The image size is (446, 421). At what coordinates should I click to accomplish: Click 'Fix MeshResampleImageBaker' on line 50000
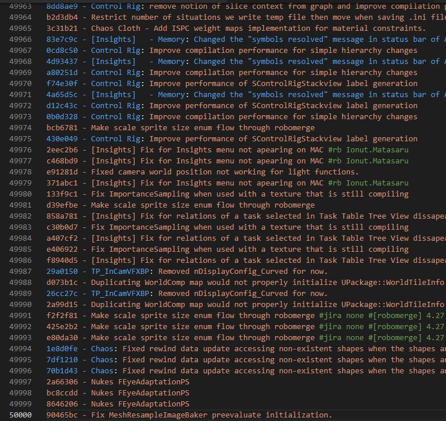149,415
